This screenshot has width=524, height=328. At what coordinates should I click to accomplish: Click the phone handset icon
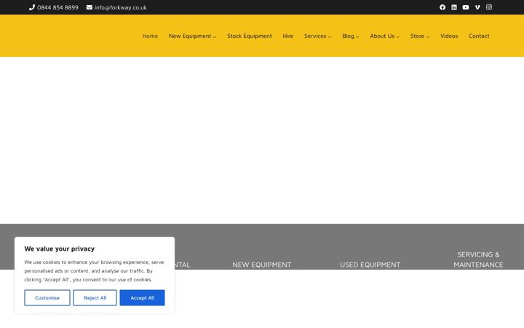coord(32,7)
